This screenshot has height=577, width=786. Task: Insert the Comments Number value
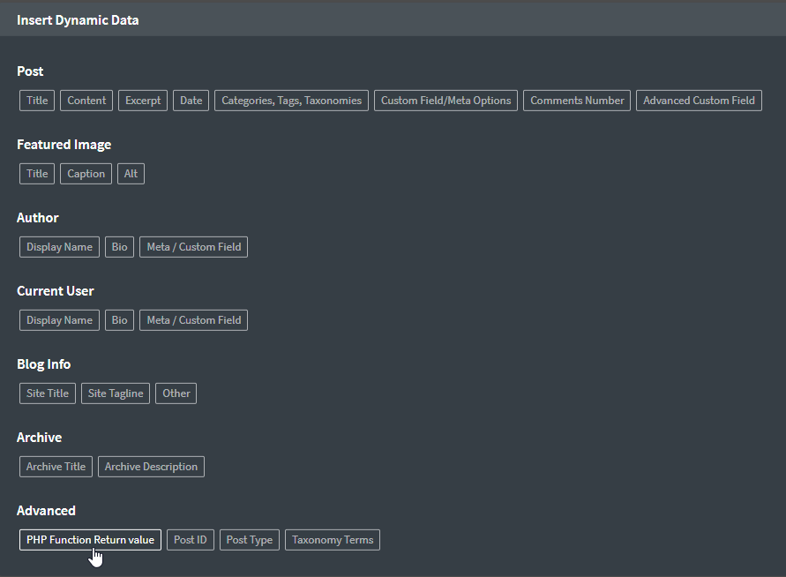pos(577,101)
